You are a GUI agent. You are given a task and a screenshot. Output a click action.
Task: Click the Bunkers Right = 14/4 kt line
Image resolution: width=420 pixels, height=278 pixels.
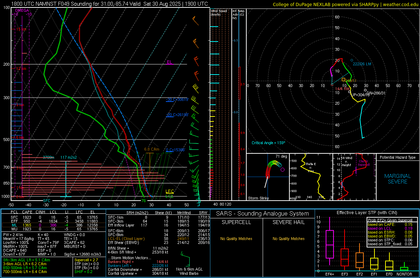[138, 262]
